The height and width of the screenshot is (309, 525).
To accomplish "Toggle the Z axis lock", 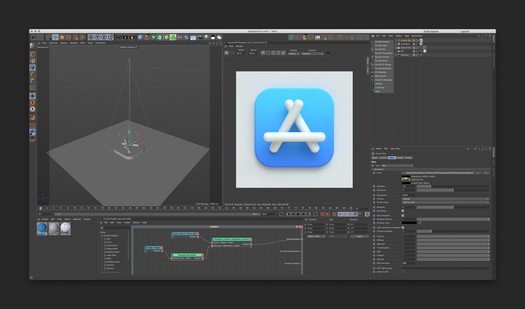I will pyautogui.click(x=104, y=38).
